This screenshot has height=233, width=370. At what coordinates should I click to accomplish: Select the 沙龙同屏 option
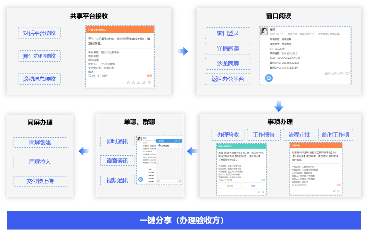(x=228, y=64)
